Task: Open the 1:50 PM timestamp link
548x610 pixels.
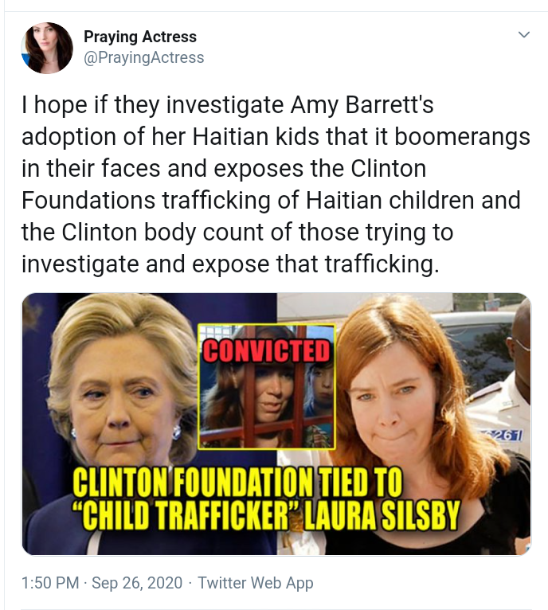Action: (x=51, y=583)
